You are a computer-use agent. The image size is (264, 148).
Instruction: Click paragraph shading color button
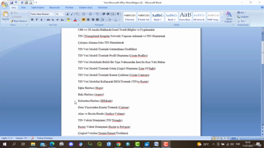click(109, 20)
